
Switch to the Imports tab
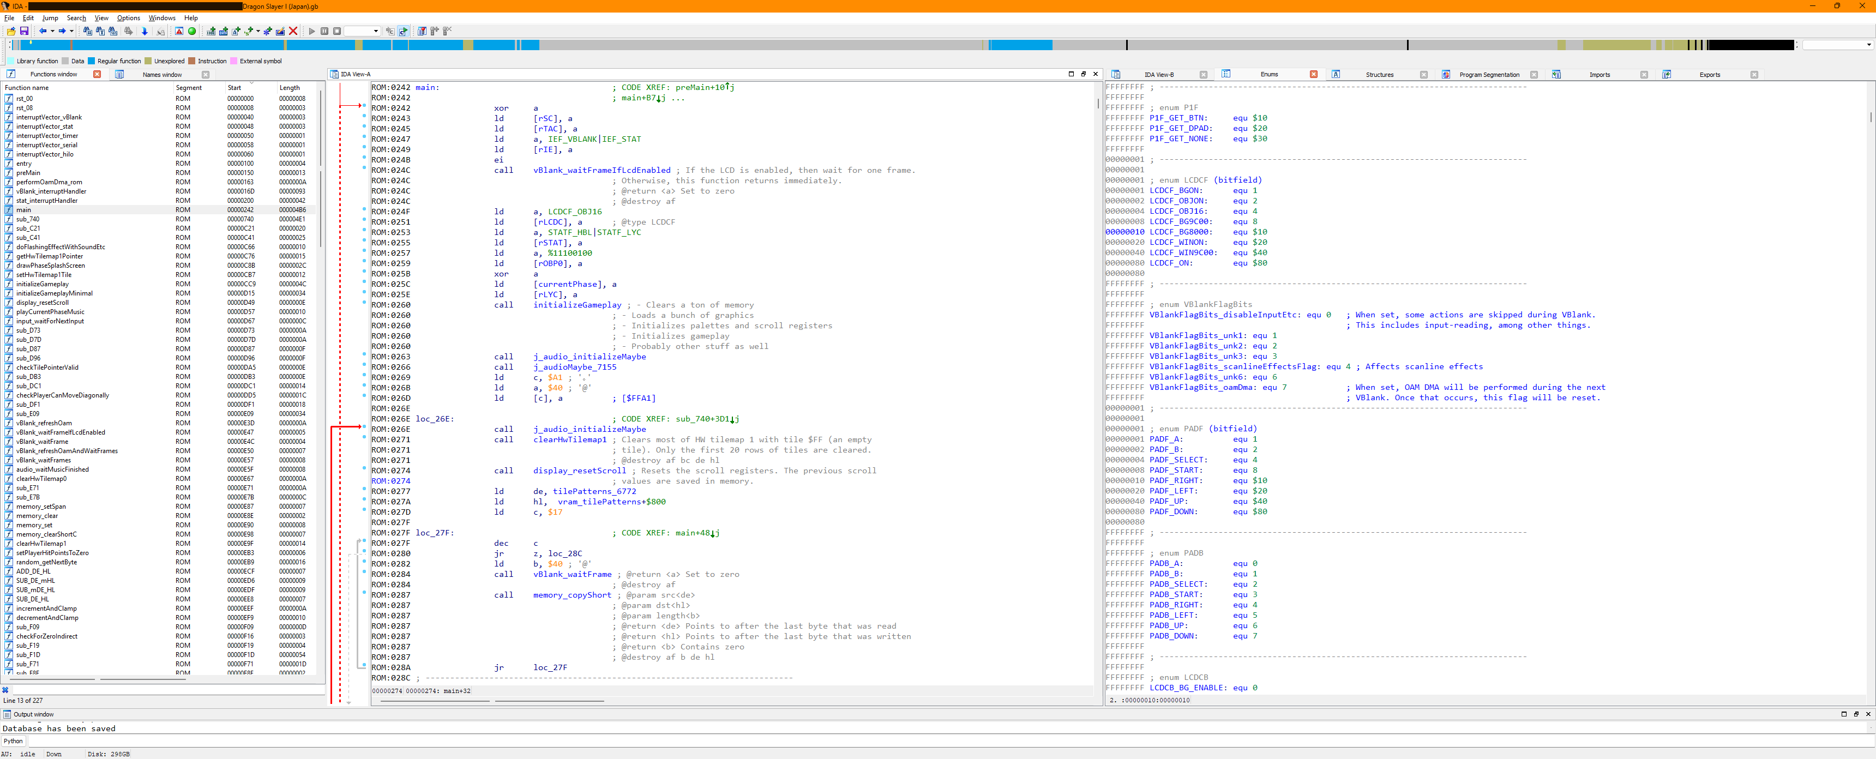[x=1600, y=75]
